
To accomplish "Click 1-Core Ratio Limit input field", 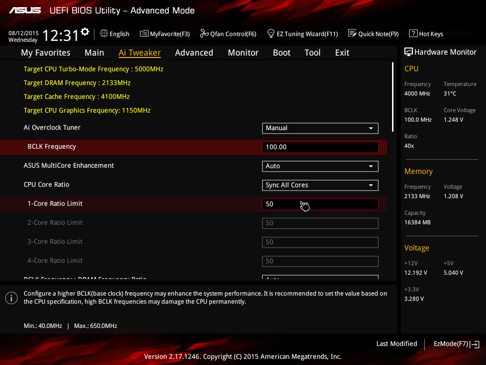I will pos(320,204).
